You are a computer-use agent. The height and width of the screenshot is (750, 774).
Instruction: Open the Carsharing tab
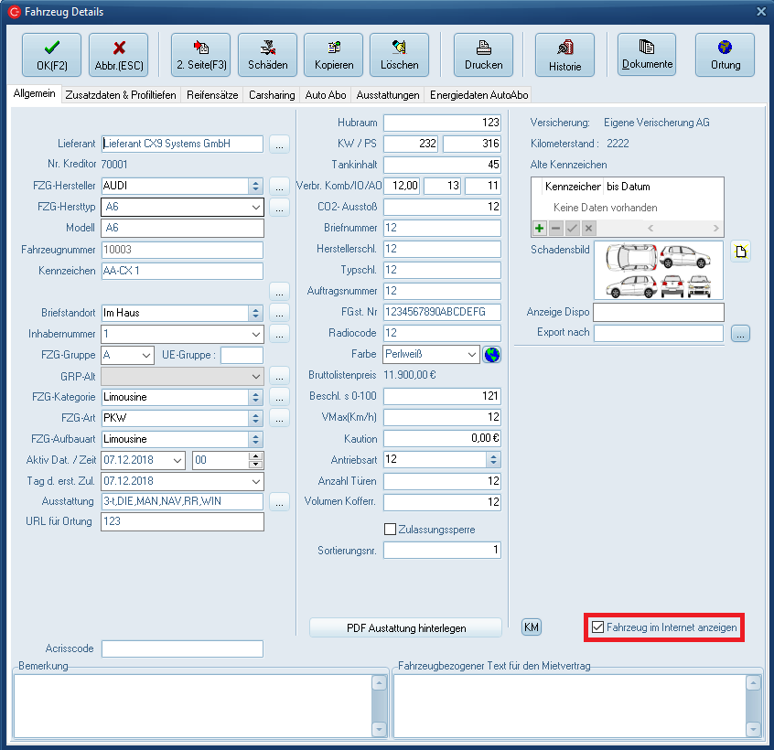pyautogui.click(x=272, y=95)
